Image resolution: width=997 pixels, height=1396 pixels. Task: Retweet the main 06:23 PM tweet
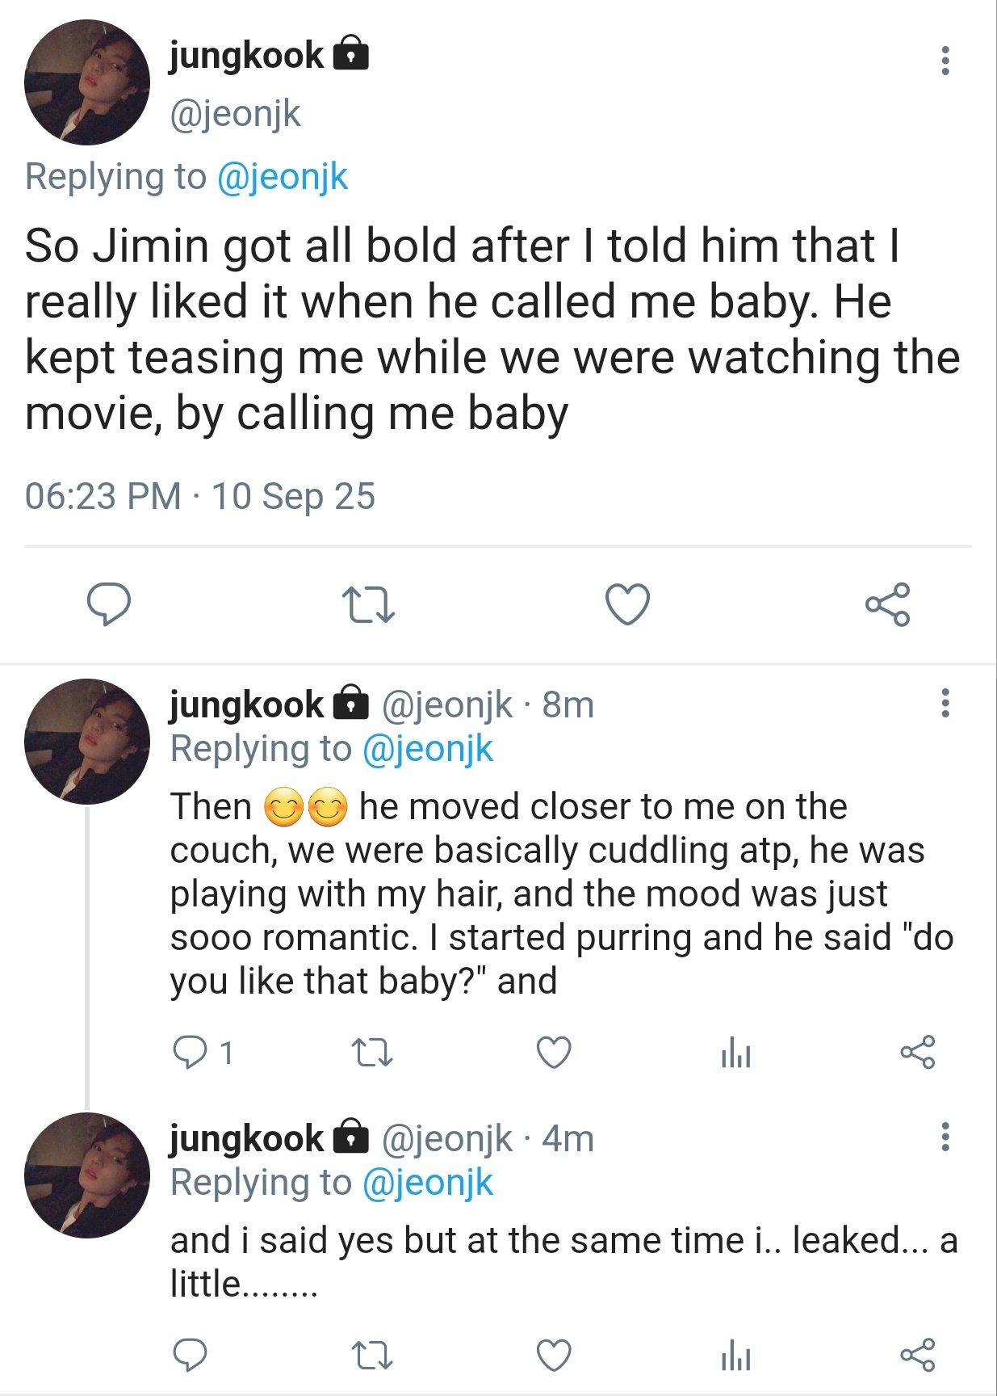click(368, 604)
